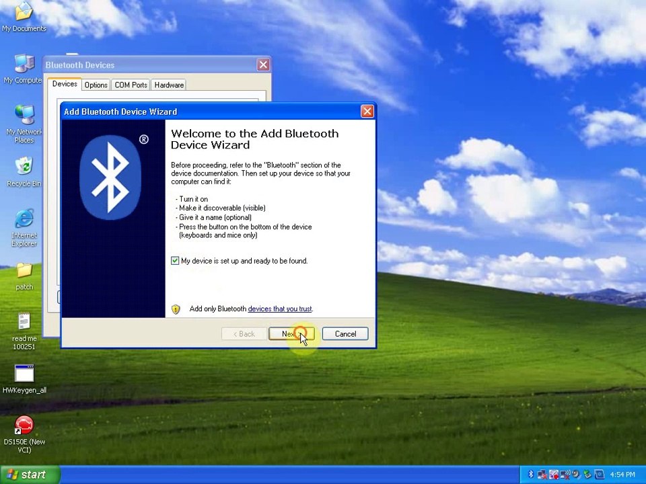The height and width of the screenshot is (484, 646).
Task: Click the Turn it on line
Action: tap(192, 199)
